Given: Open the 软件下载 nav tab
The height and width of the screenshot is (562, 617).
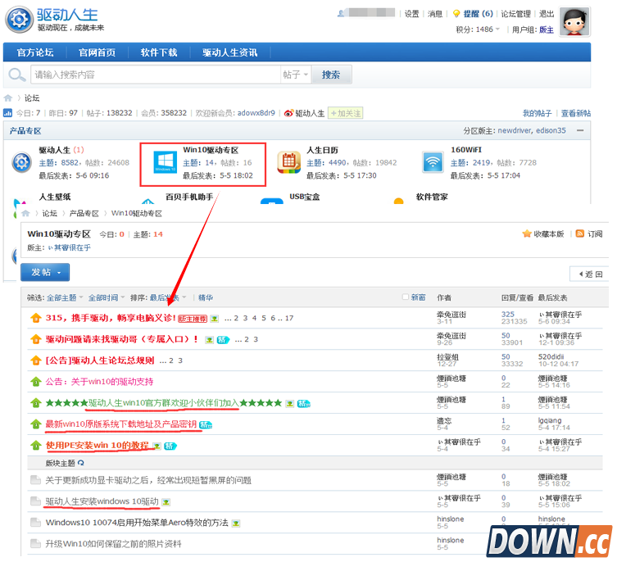Looking at the screenshot, I should (x=159, y=52).
